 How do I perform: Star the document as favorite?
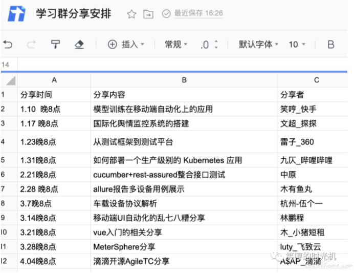coord(131,14)
